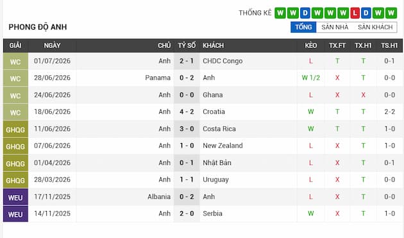Screen dimensions: 404x238
Task: Click the first blue D result badge
Action: coord(305,13)
